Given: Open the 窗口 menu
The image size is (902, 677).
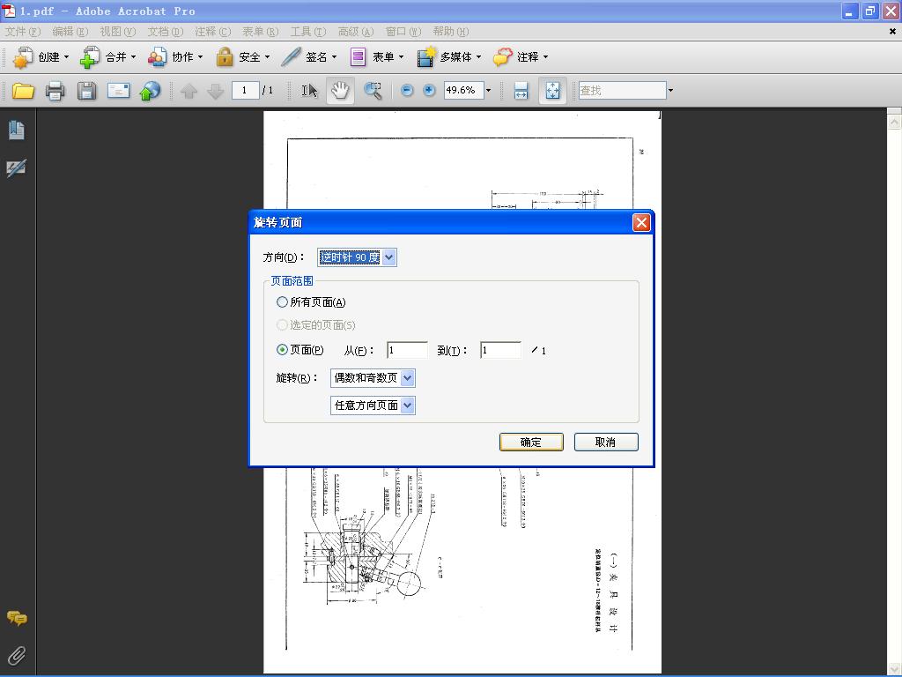Looking at the screenshot, I should (x=403, y=32).
